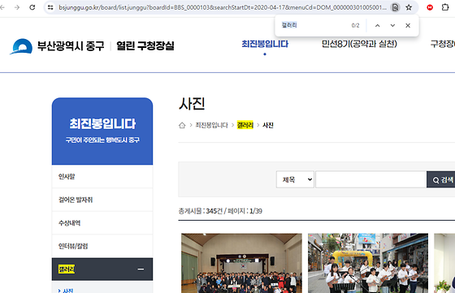Open the 최진봉입니다 top menu
Image resolution: width=455 pixels, height=293 pixels.
265,44
